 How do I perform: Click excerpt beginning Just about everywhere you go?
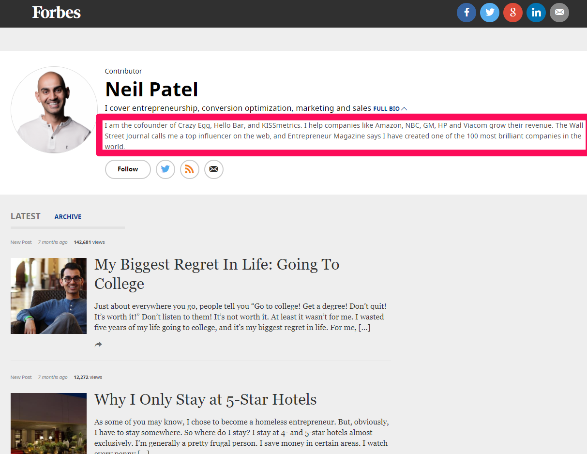[241, 317]
